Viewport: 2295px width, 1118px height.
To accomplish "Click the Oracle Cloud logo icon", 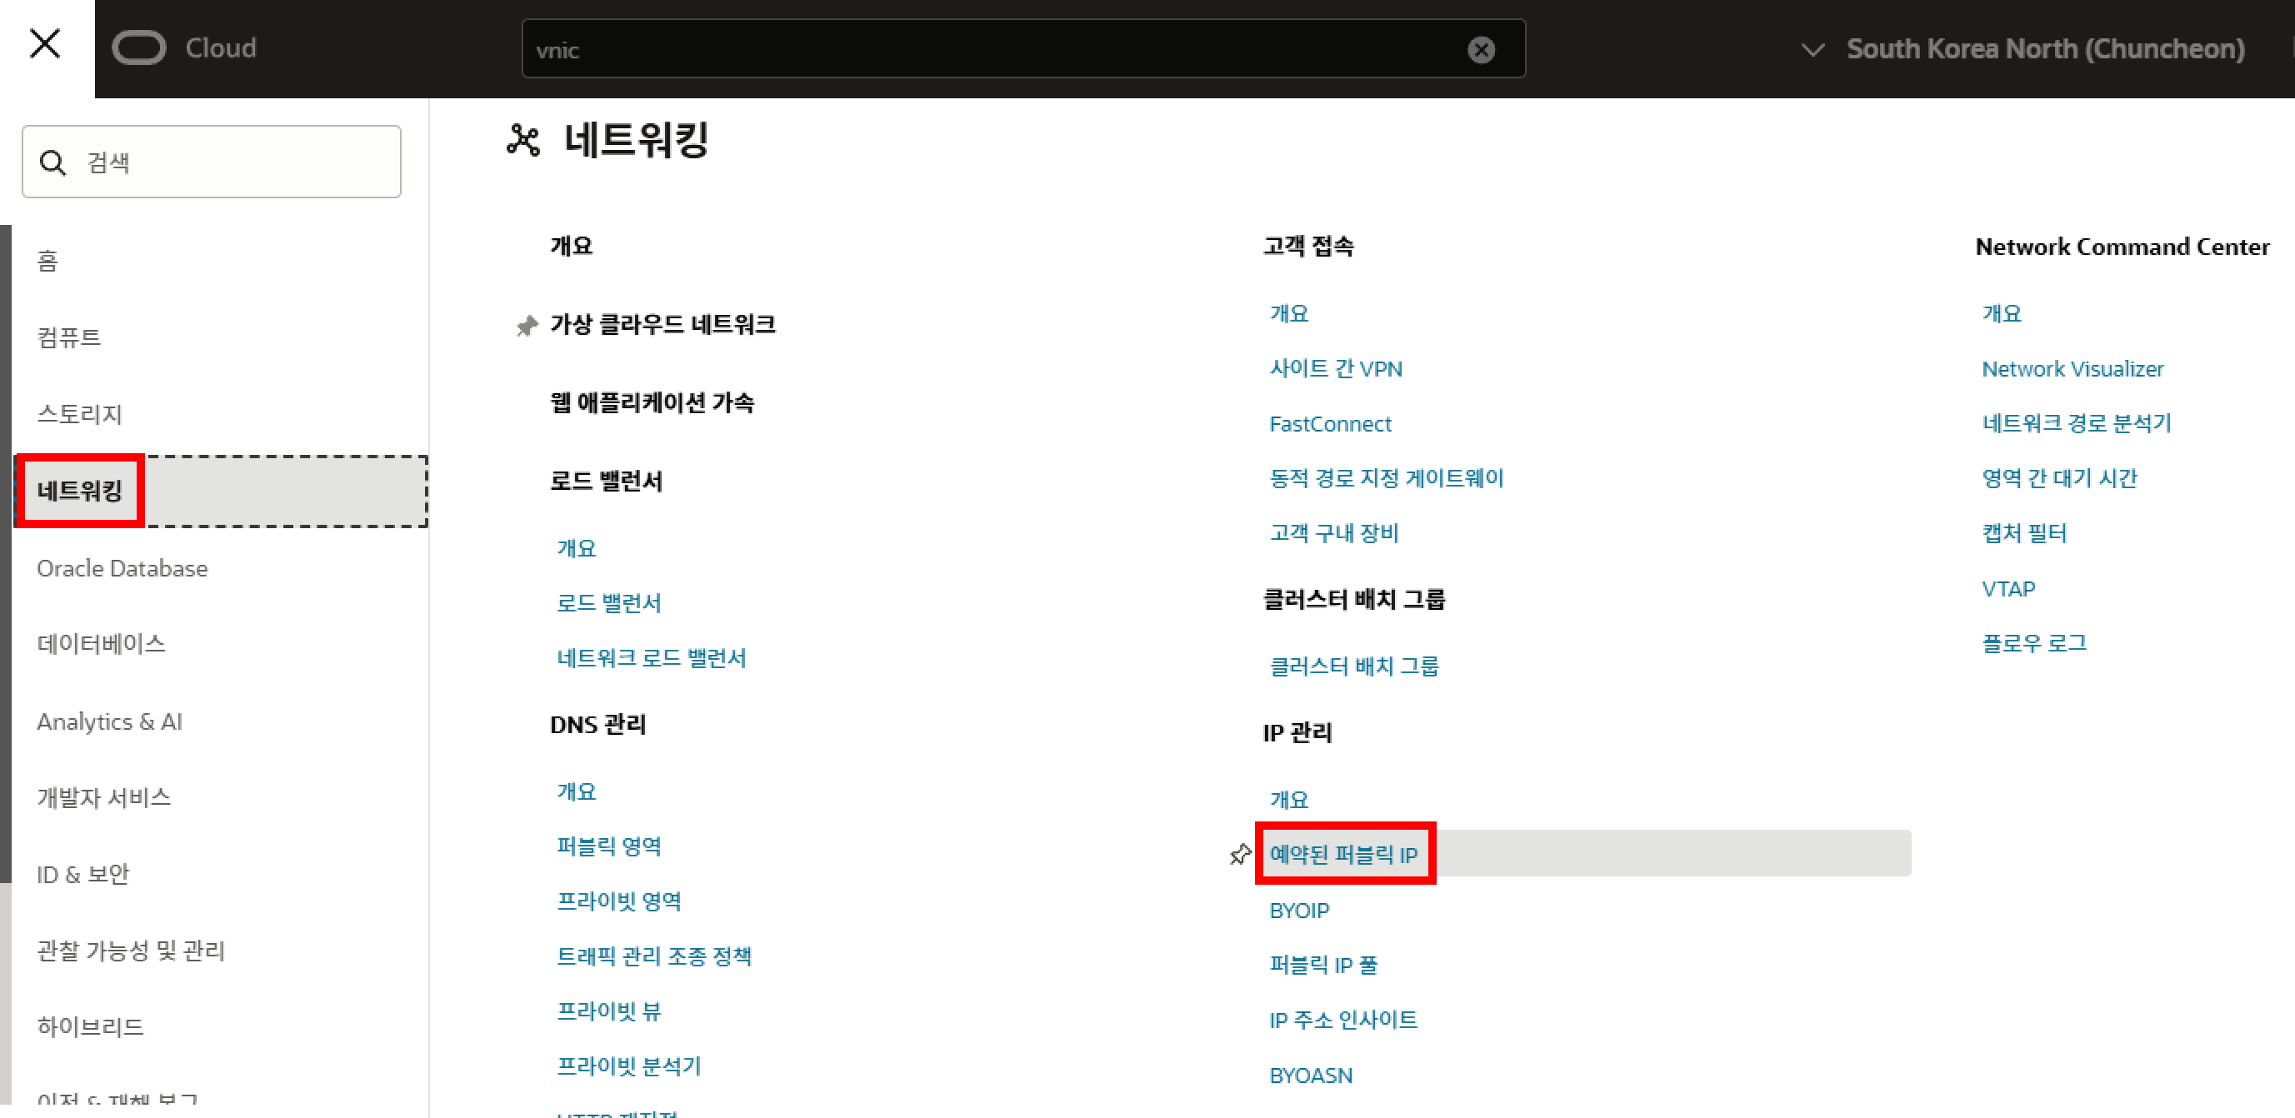I will (139, 48).
